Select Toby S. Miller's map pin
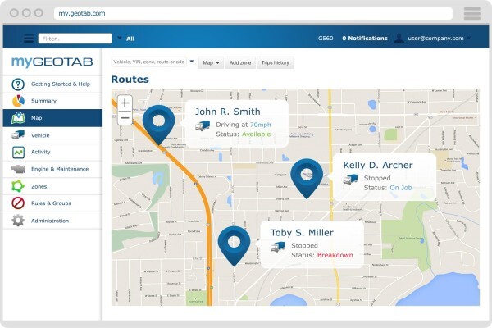The image size is (492, 328). coord(234,246)
